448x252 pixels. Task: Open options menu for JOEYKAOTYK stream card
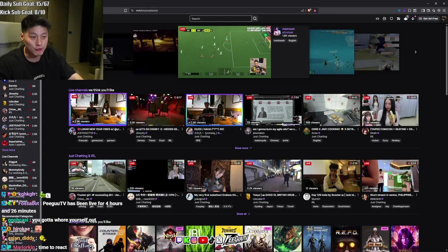123,129
